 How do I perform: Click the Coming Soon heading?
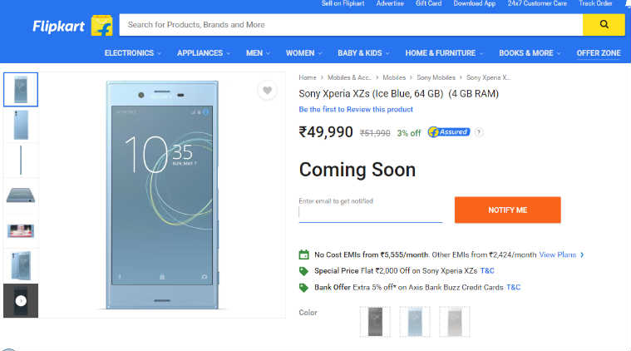(x=357, y=170)
